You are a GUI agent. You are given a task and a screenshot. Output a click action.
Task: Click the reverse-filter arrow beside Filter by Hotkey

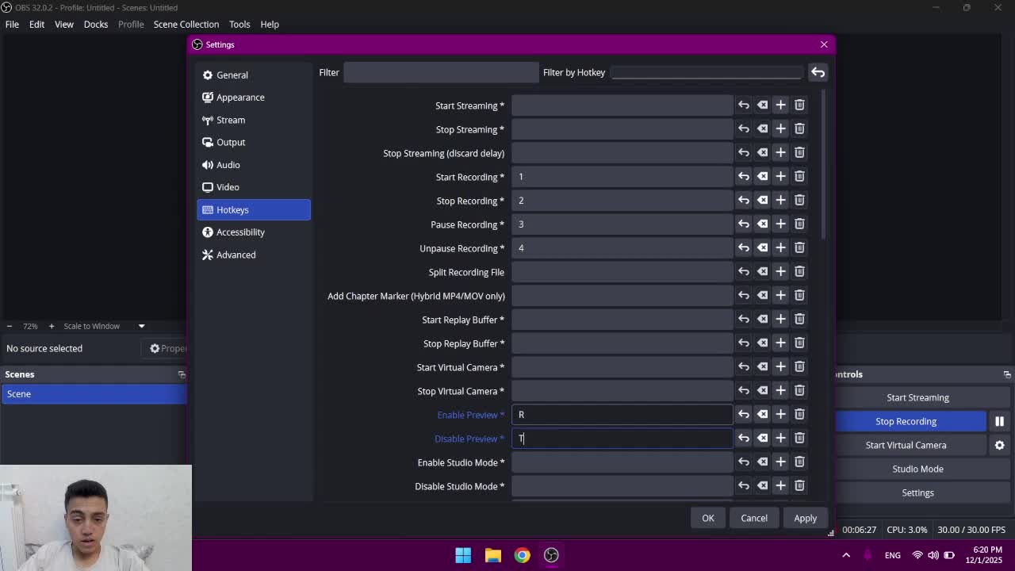click(x=818, y=72)
